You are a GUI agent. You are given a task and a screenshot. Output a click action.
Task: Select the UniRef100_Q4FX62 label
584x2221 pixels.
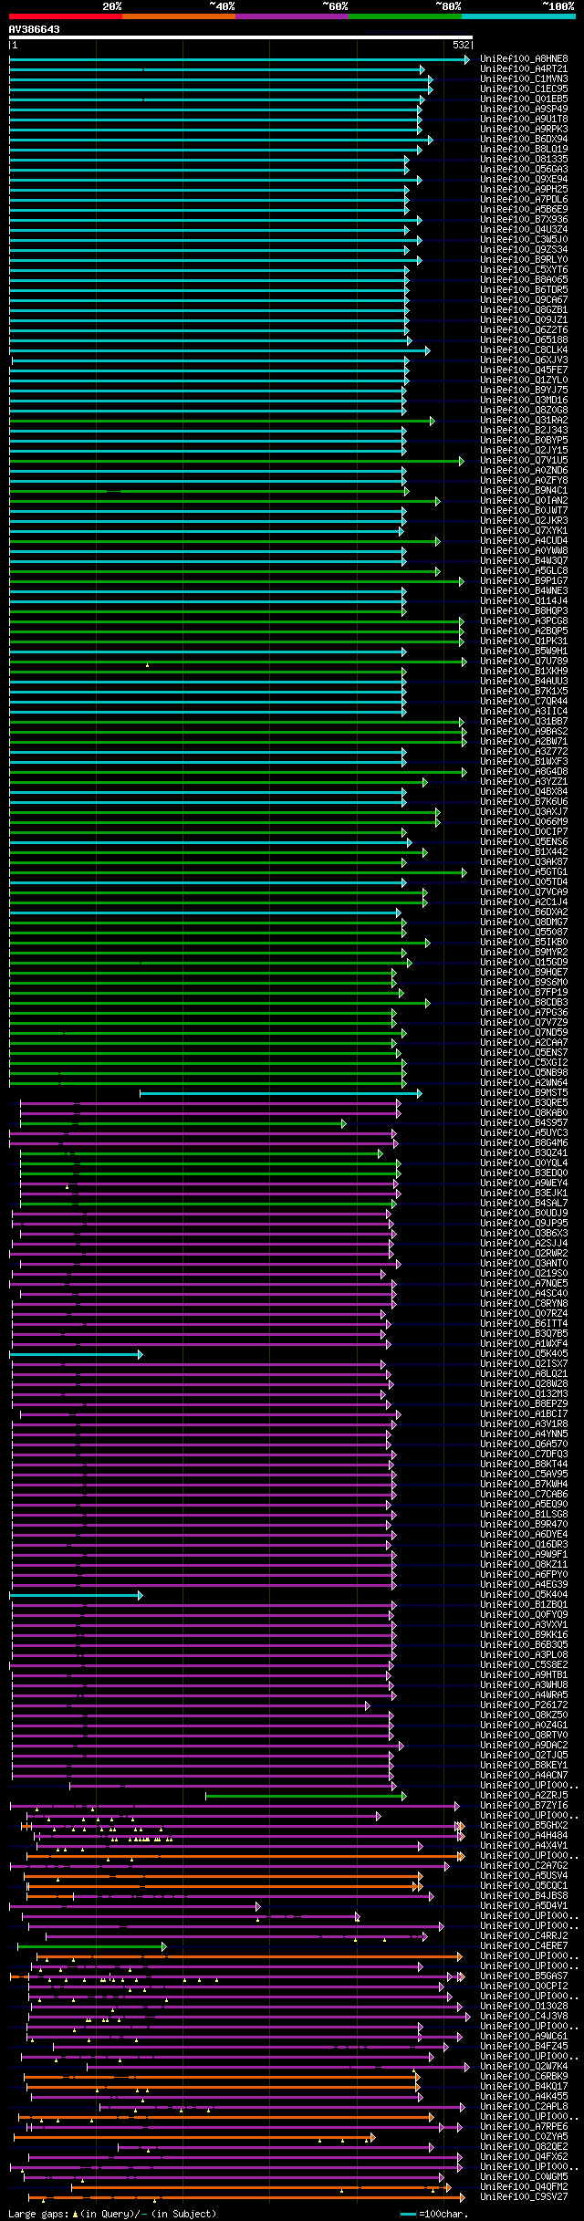coord(524,2157)
